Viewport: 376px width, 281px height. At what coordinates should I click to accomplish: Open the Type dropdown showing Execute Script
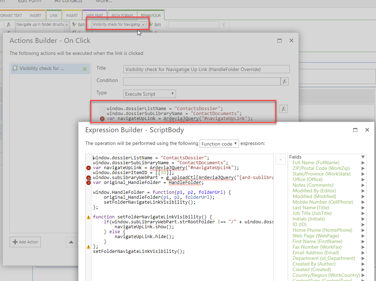click(150, 94)
